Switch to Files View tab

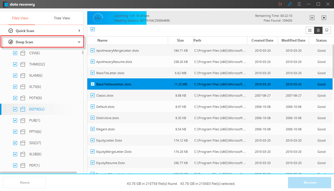point(20,18)
